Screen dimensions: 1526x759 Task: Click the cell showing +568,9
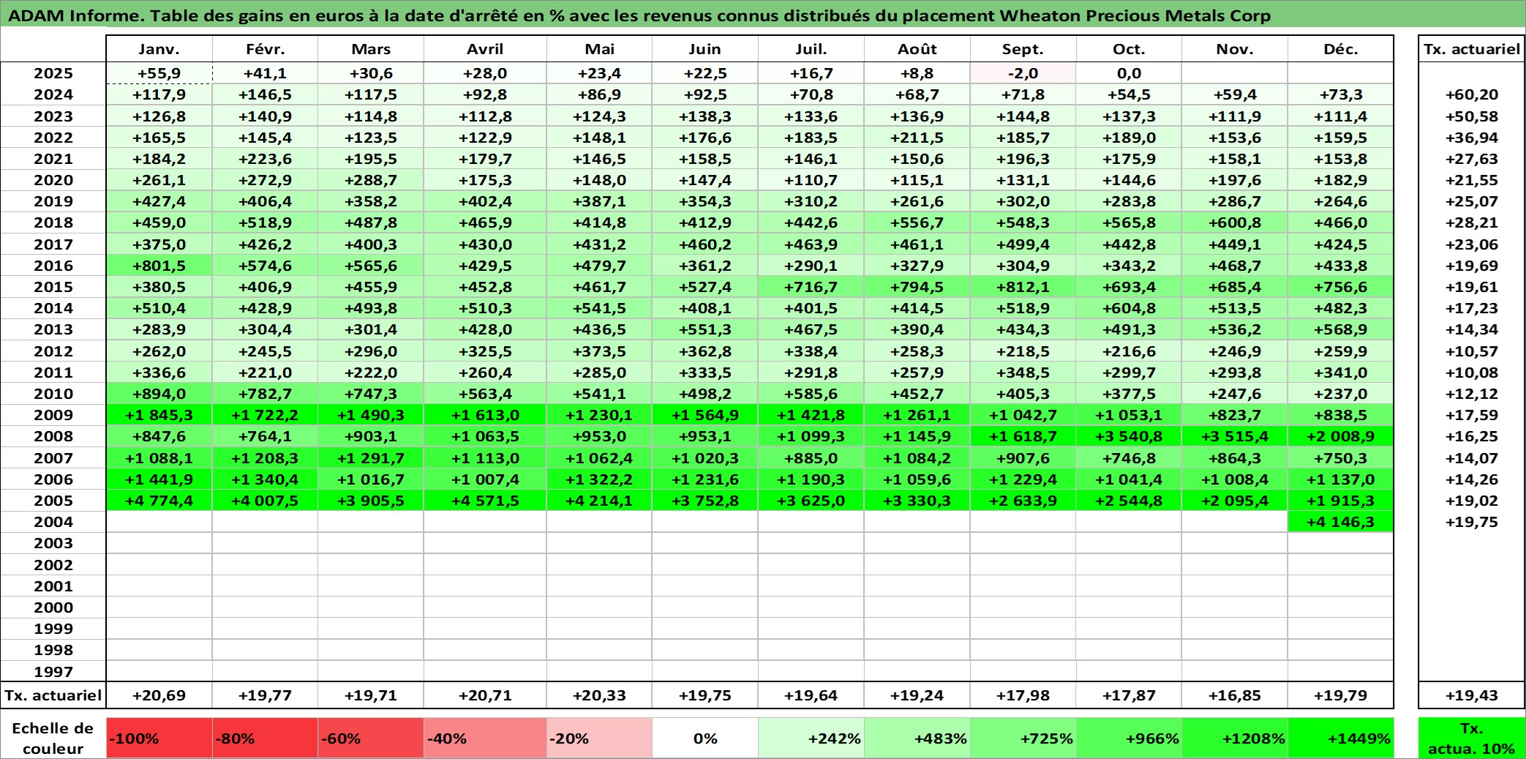1340,329
